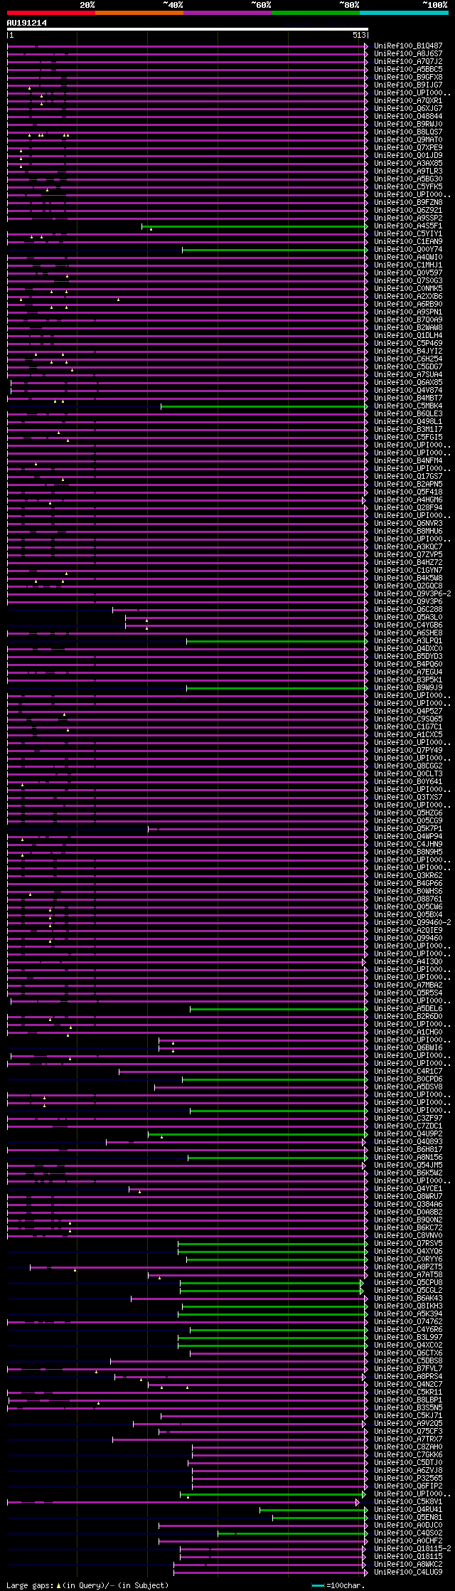Screen dimensions: 455x1591
Task: Select the UniRef100_B9FZN8 label
Action: [x=408, y=202]
